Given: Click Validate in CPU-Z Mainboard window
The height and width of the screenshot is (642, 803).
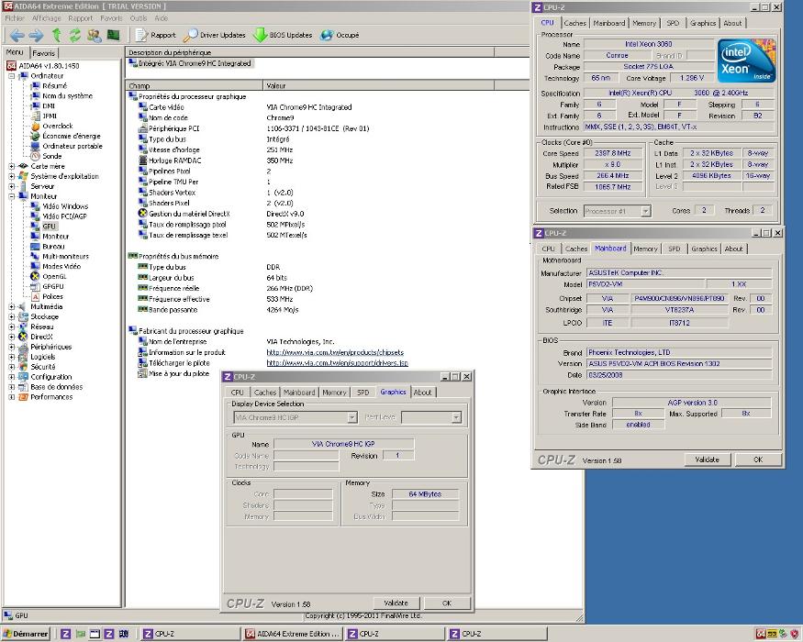Looking at the screenshot, I should 708,459.
